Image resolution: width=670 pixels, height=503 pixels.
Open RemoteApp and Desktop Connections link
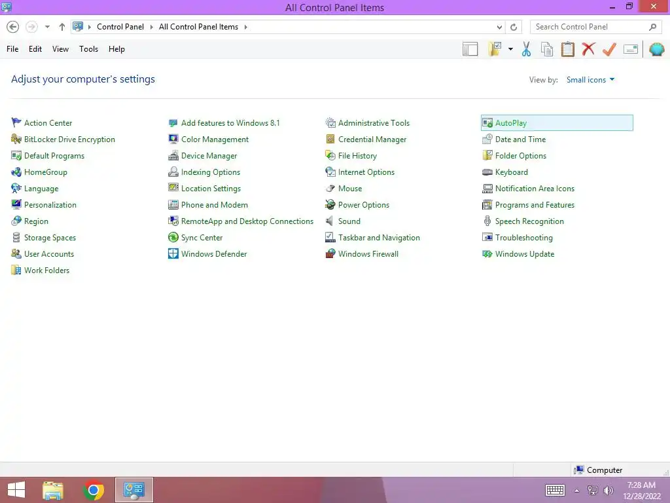tap(247, 221)
